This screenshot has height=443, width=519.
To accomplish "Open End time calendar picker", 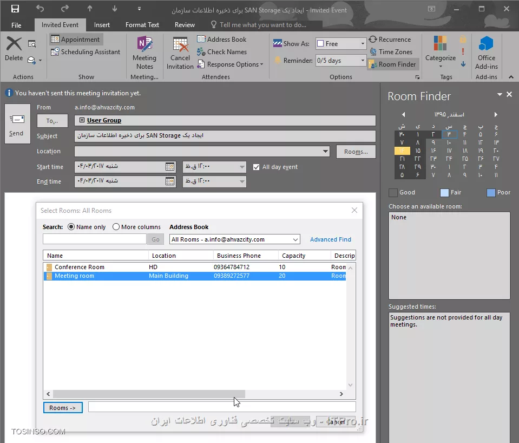I will coord(170,181).
